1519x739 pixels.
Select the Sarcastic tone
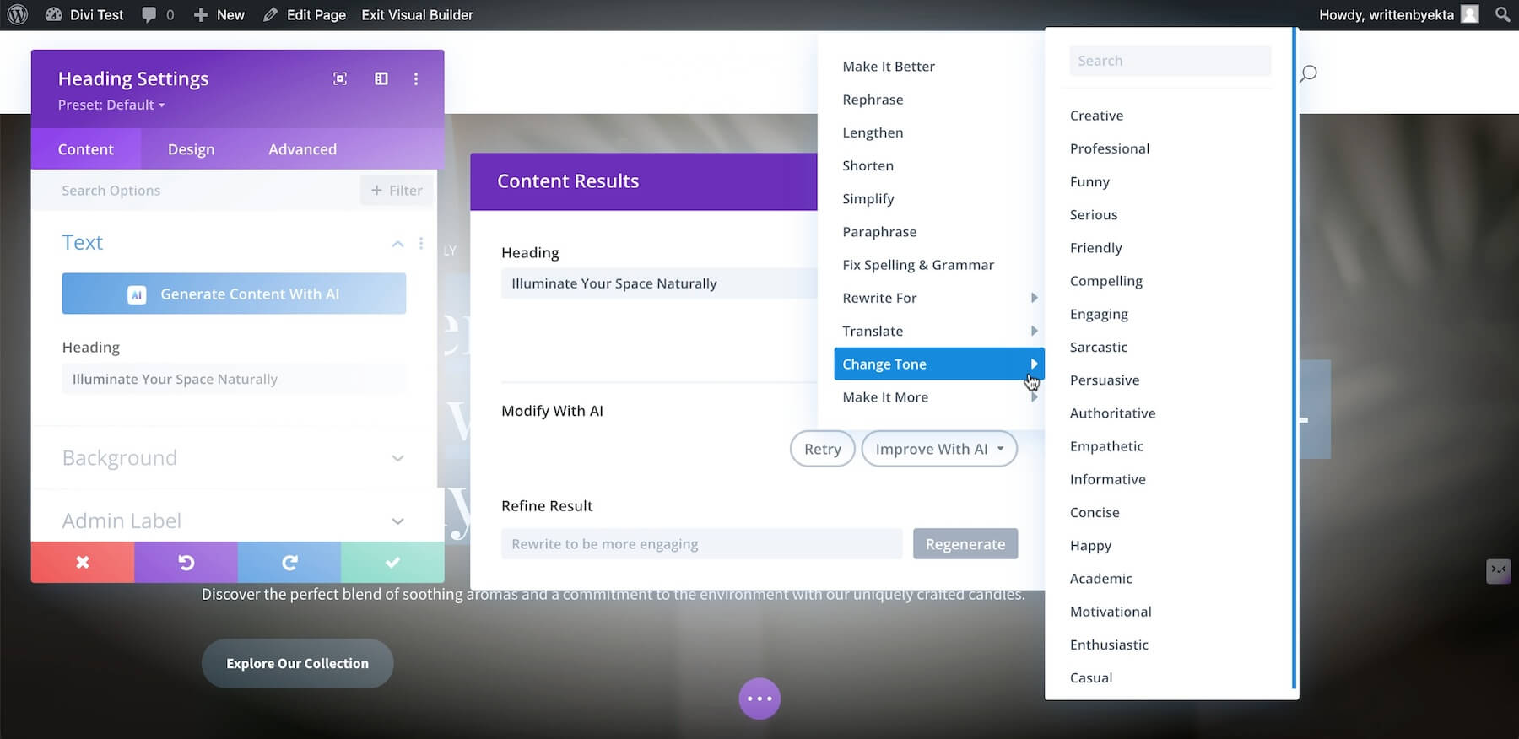pyautogui.click(x=1099, y=347)
